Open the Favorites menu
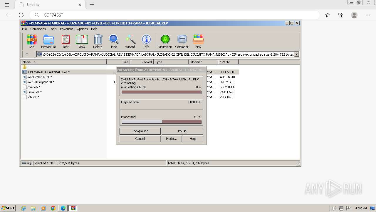Image resolution: width=376 pixels, height=212 pixels. [67, 29]
